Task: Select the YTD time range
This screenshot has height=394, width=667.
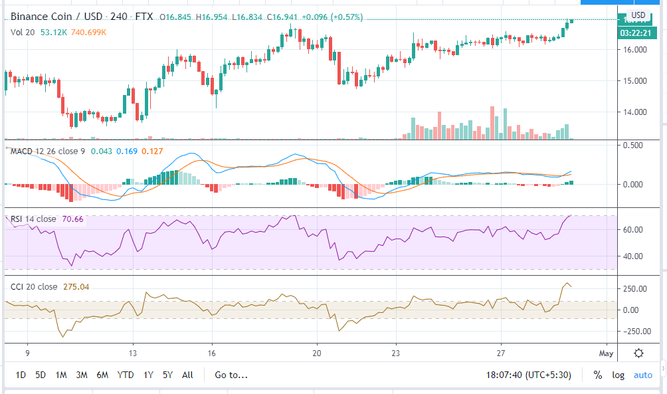Action: tap(126, 375)
